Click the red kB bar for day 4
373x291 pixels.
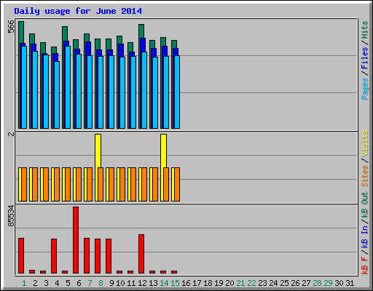54,256
